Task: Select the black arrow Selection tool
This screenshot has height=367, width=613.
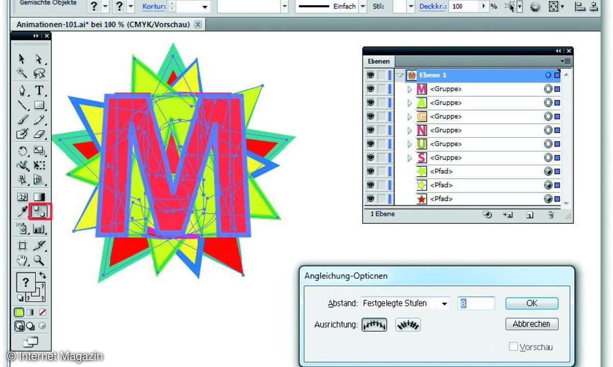Action: 22,59
